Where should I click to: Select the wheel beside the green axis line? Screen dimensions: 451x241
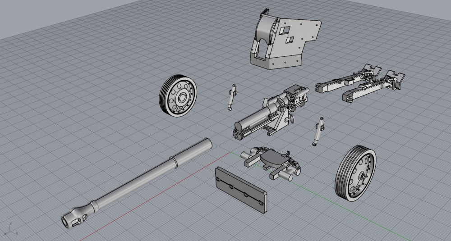coord(355,173)
